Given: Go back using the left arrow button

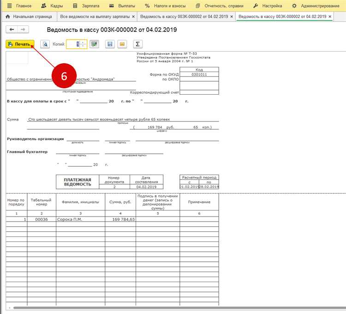Looking at the screenshot, I should (x=12, y=30).
